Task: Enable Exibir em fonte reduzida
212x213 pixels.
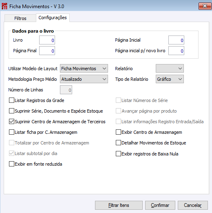Action: tap(11, 164)
